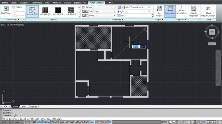
Task: Toggle DYN dynamic input in status bar
Action: click(92, 122)
